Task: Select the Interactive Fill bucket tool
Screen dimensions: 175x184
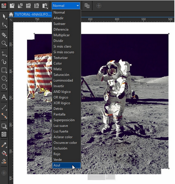Action: [x=4, y=153]
